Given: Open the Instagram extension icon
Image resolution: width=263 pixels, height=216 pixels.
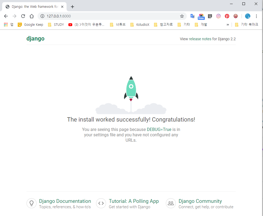Looking at the screenshot, I should 218,16.
